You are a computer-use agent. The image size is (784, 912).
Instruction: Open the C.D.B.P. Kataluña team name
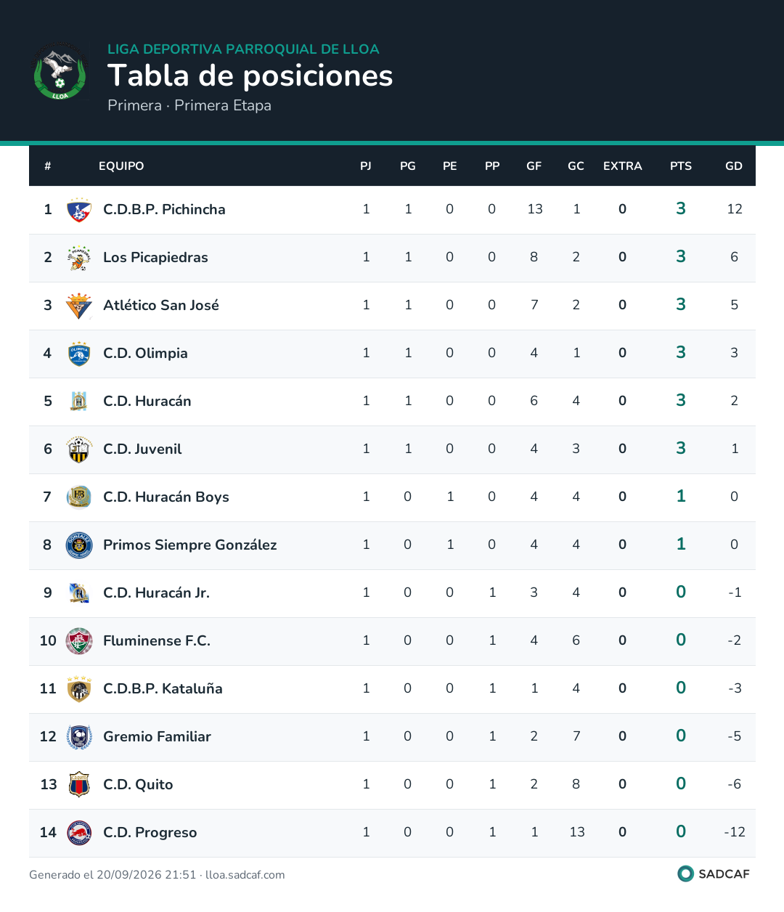pyautogui.click(x=163, y=688)
